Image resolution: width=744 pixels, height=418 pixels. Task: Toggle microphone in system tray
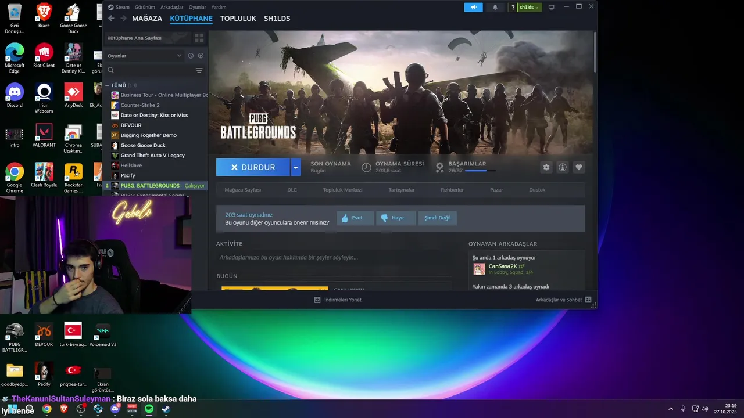tap(683, 409)
